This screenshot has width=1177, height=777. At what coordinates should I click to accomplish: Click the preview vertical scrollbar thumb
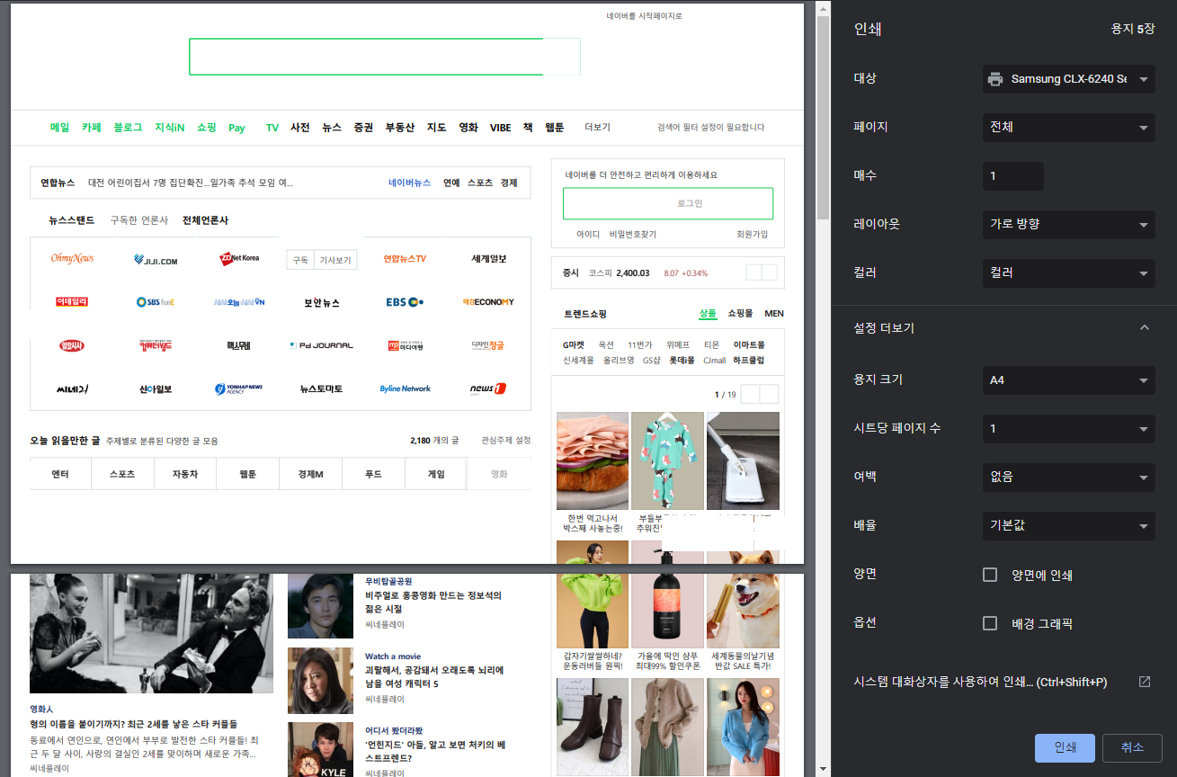tap(823, 117)
